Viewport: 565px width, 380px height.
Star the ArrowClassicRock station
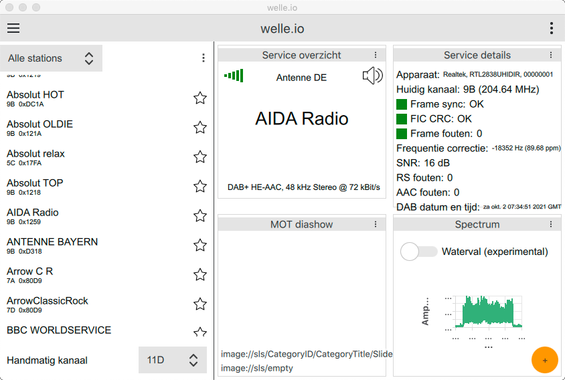click(200, 304)
